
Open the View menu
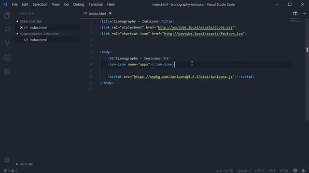click(x=56, y=4)
